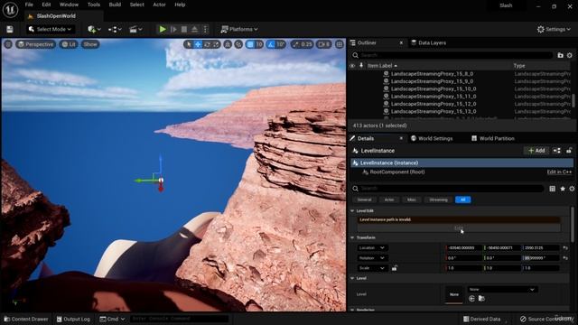The image size is (578, 325).
Task: Open the property matrix grid icon in Details
Action: [x=552, y=189]
